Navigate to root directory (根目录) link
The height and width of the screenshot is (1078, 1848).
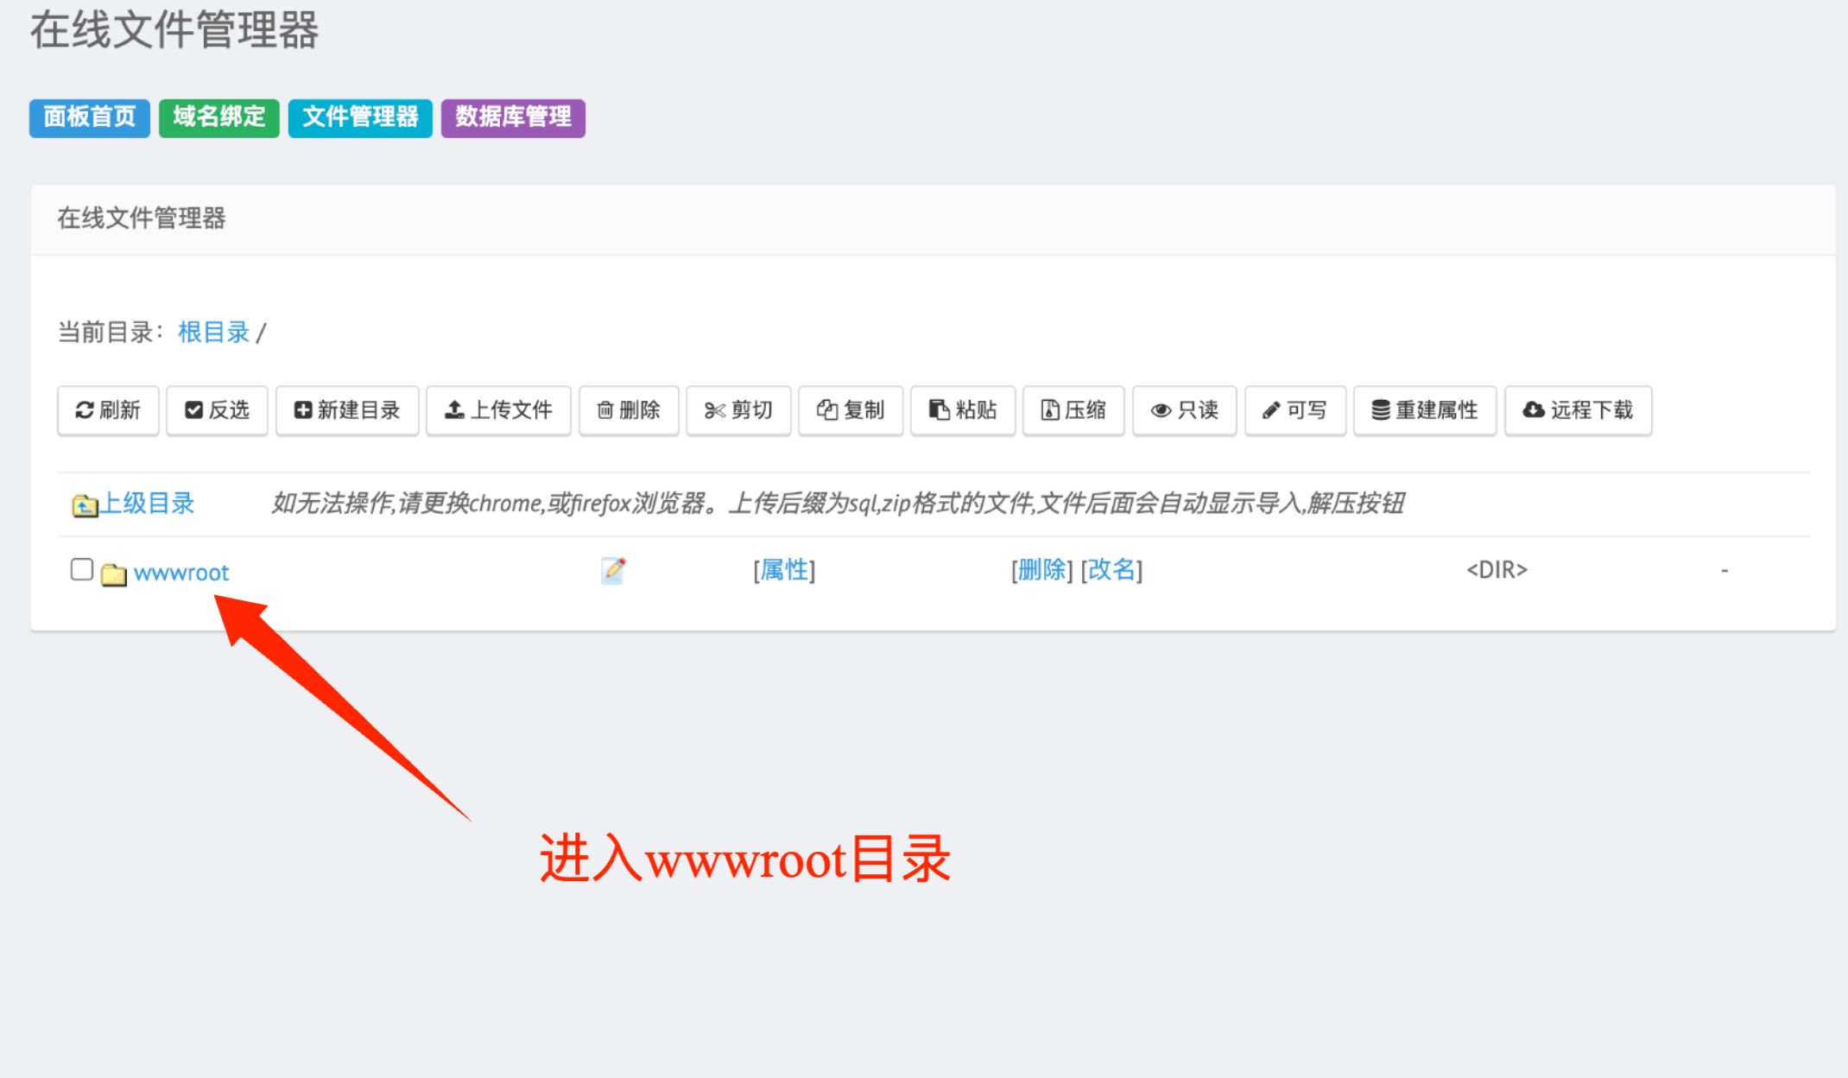212,331
